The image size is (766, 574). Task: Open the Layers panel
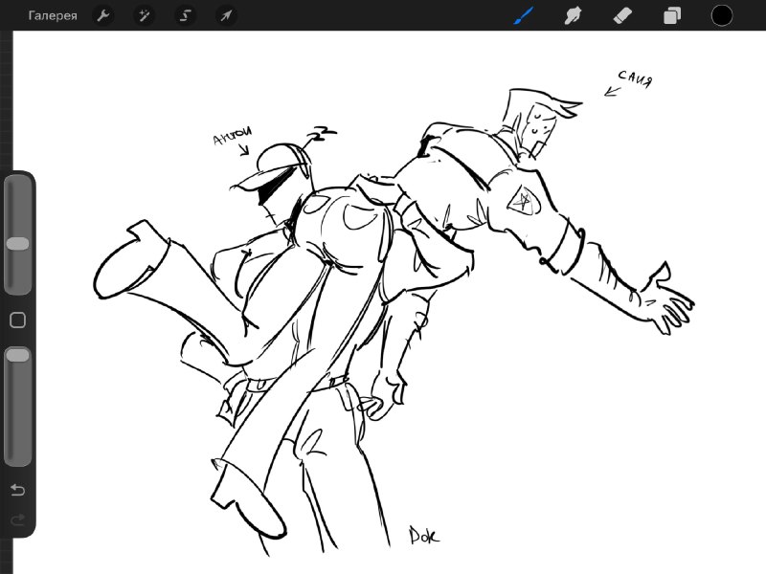(672, 15)
